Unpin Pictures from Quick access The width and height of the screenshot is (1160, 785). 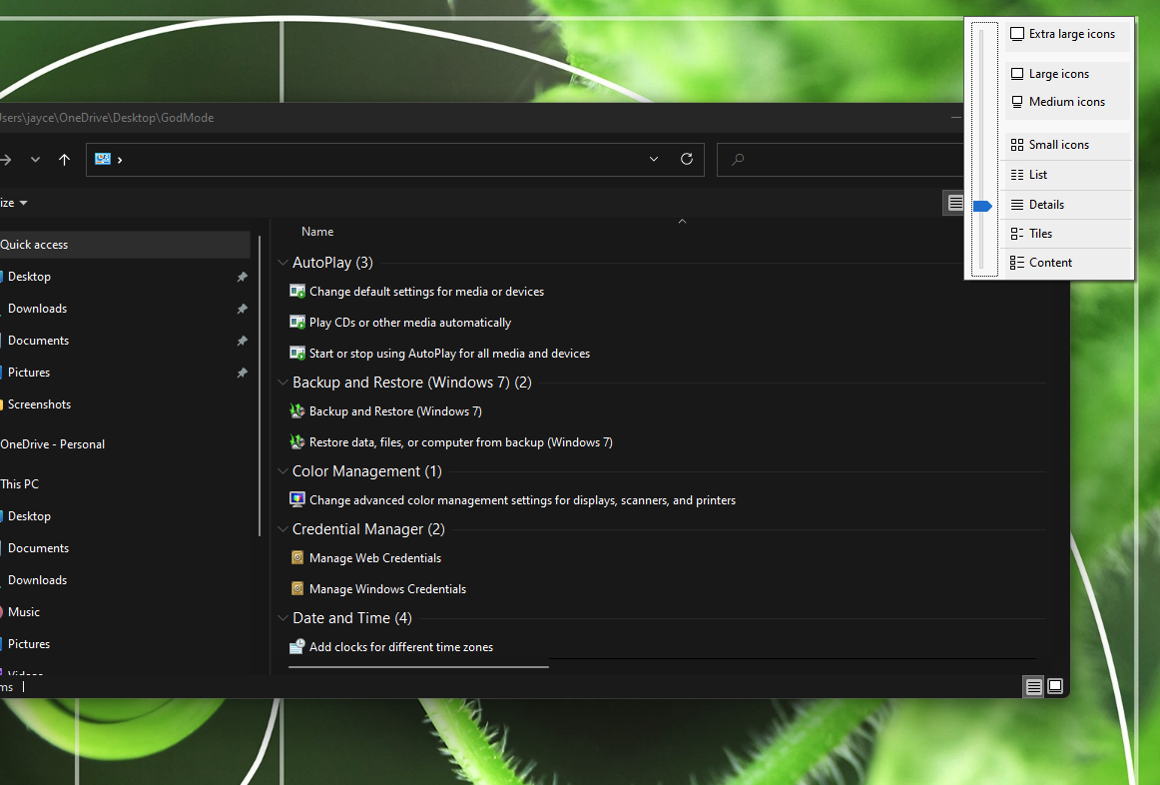(242, 373)
